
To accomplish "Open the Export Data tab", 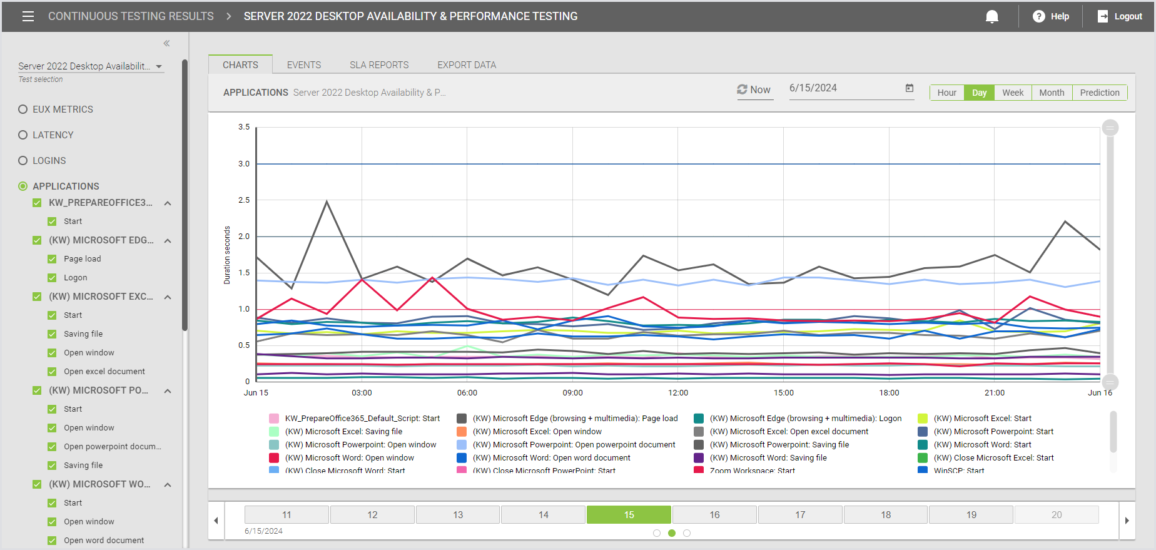I will 467,65.
